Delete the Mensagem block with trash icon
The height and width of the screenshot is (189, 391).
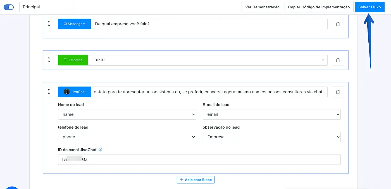[338, 24]
